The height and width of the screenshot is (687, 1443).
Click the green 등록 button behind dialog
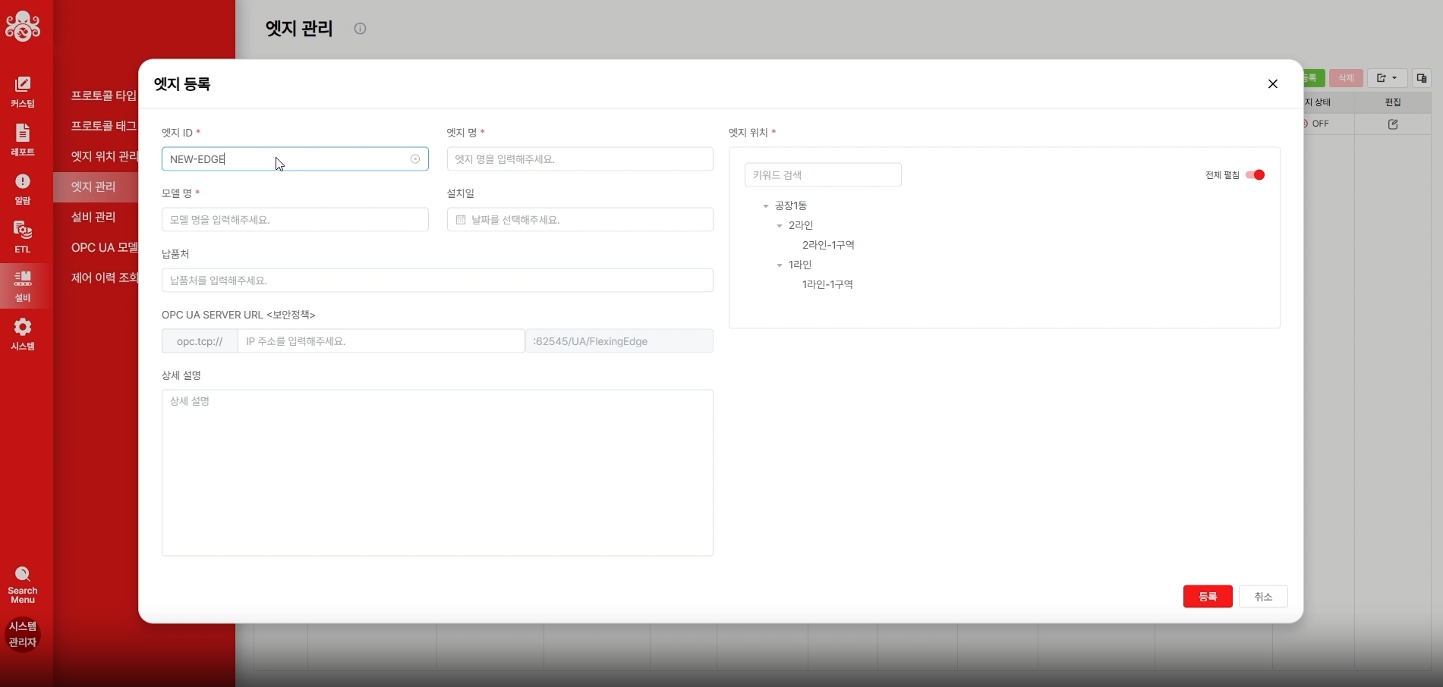click(x=1314, y=78)
